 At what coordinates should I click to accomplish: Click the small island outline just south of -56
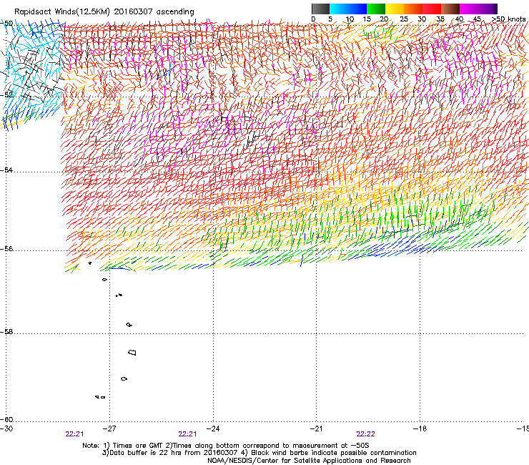pos(90,263)
